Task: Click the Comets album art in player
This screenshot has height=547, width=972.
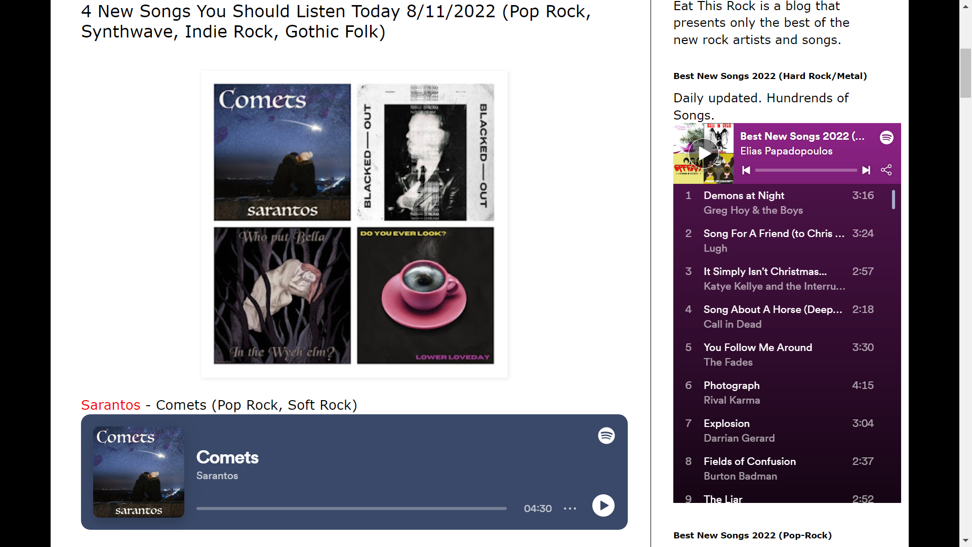Action: [139, 472]
